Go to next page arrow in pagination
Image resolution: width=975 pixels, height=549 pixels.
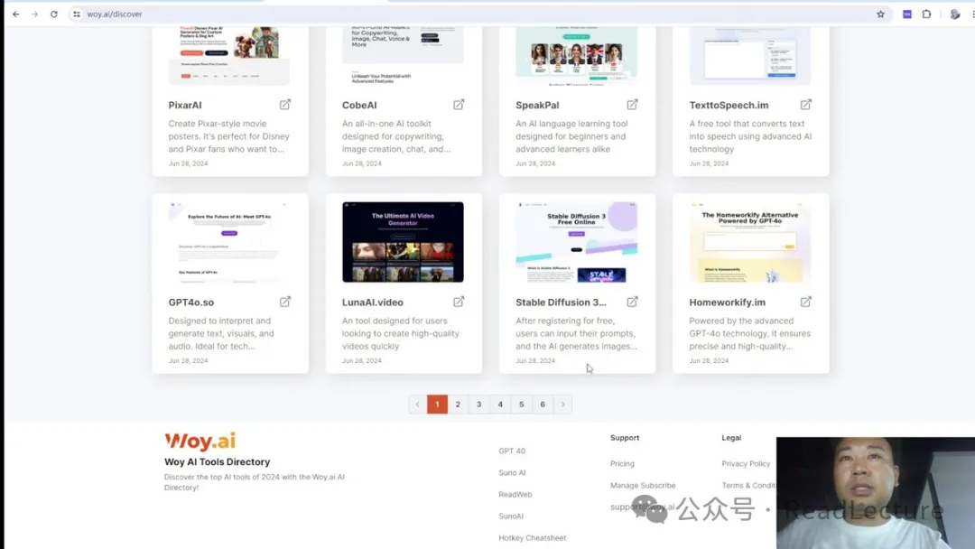[x=562, y=405]
